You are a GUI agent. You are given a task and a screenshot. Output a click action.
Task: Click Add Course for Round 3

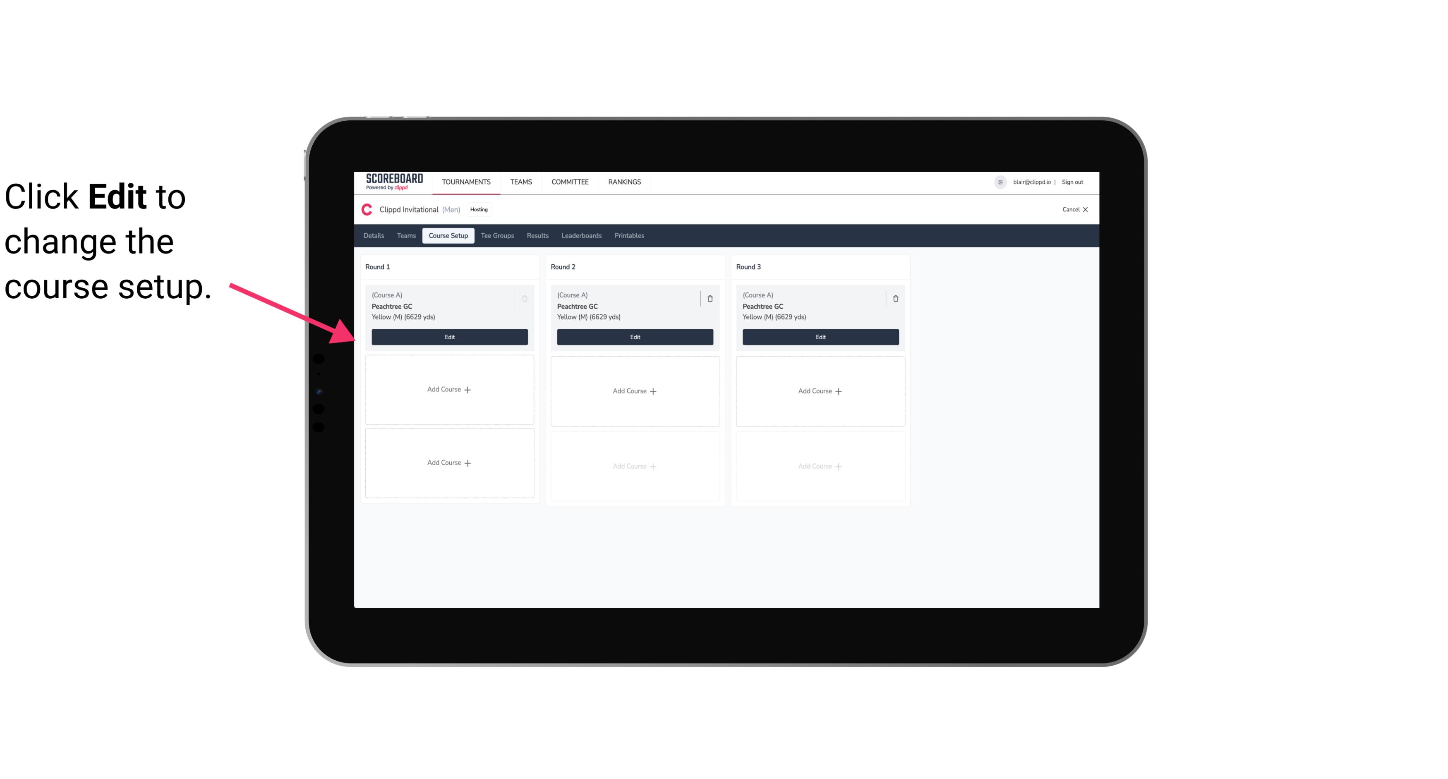[820, 391]
